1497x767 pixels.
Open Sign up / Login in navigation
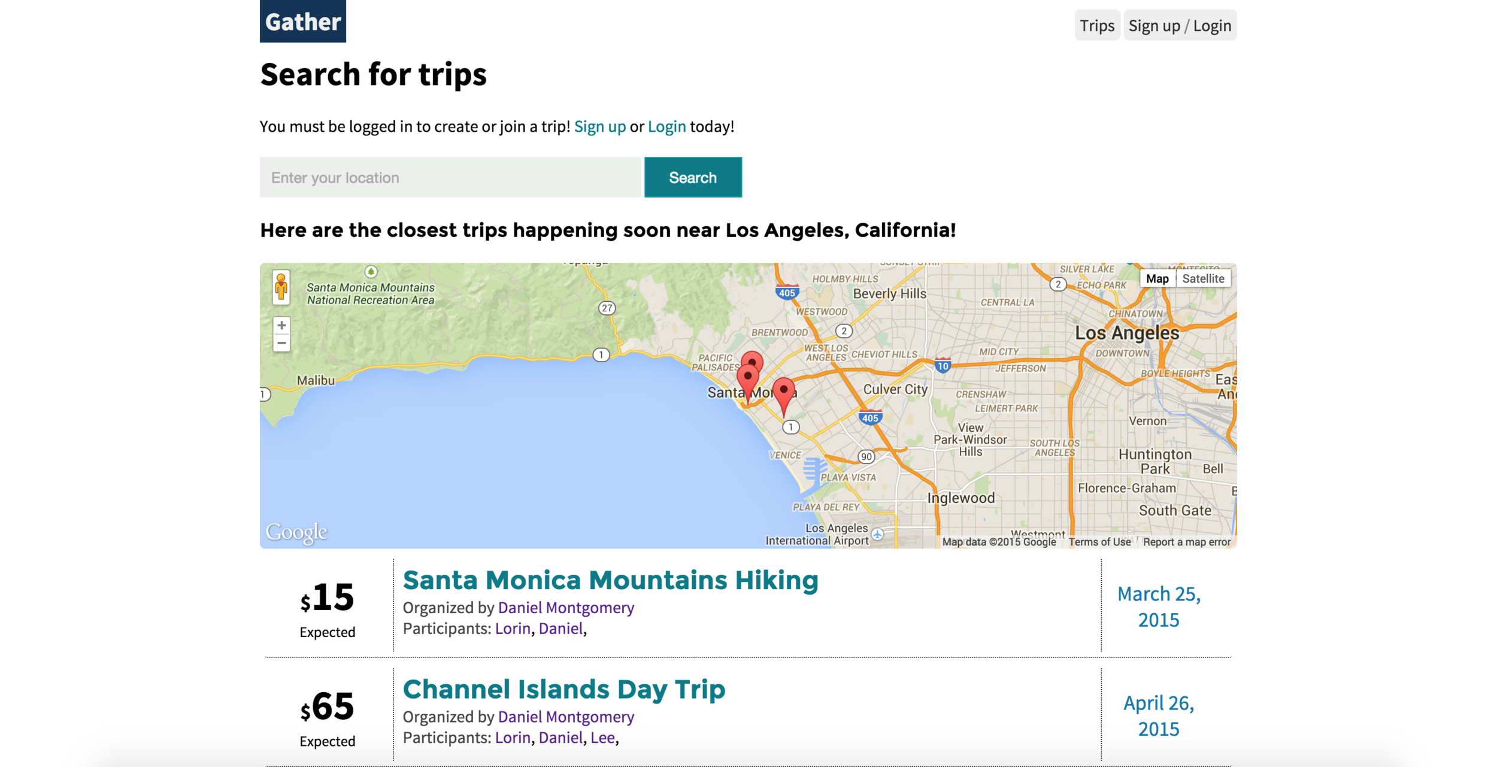(x=1180, y=26)
